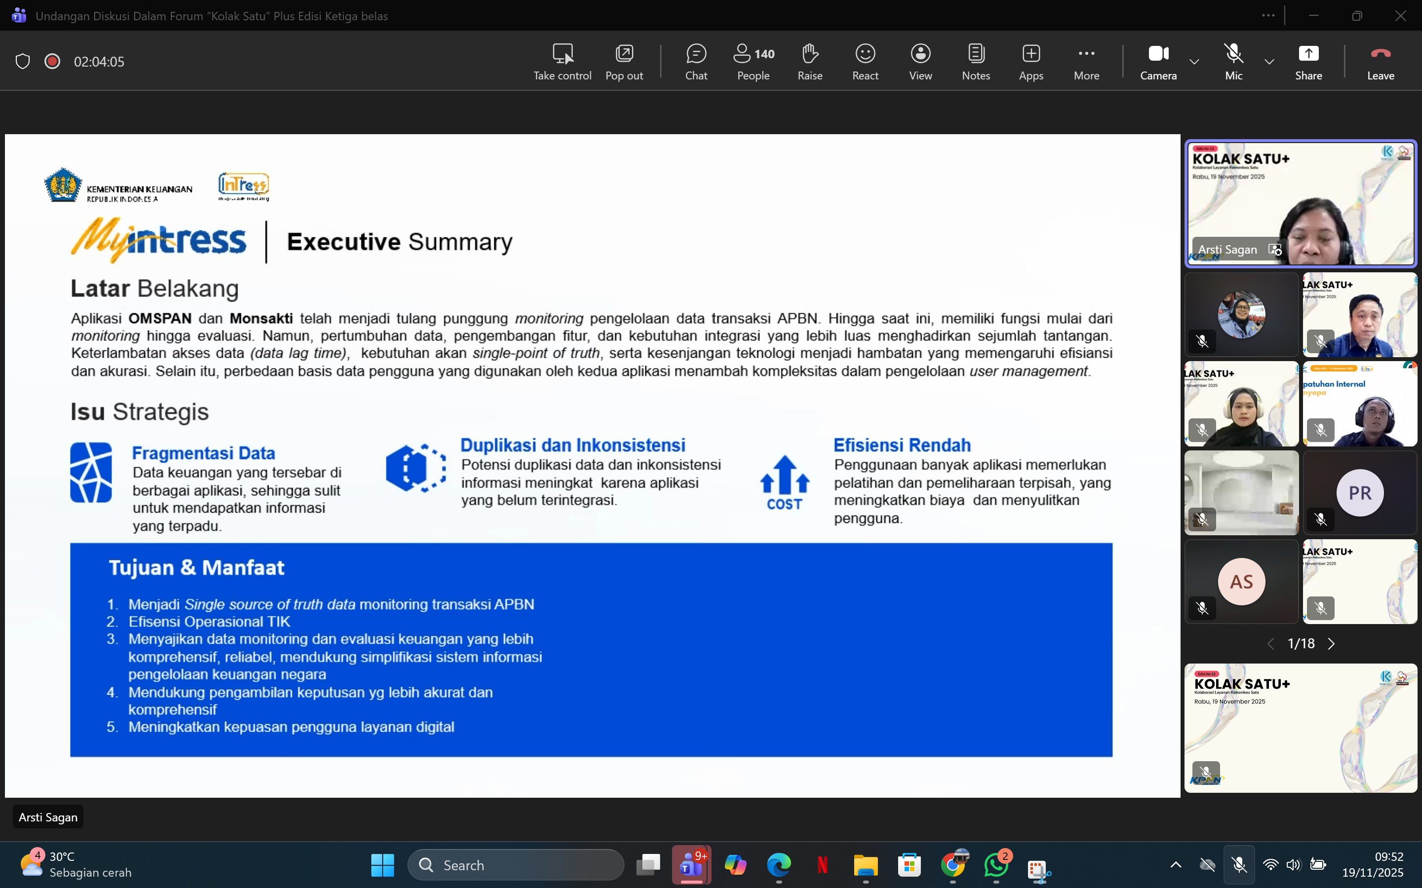
Task: Open the meeting Notes
Action: 976,61
